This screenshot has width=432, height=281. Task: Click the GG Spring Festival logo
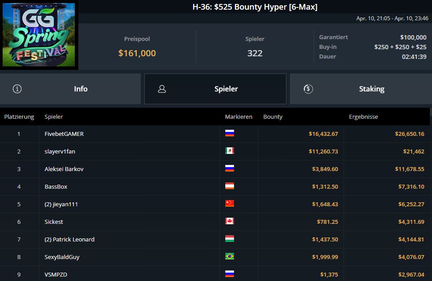coord(39,35)
